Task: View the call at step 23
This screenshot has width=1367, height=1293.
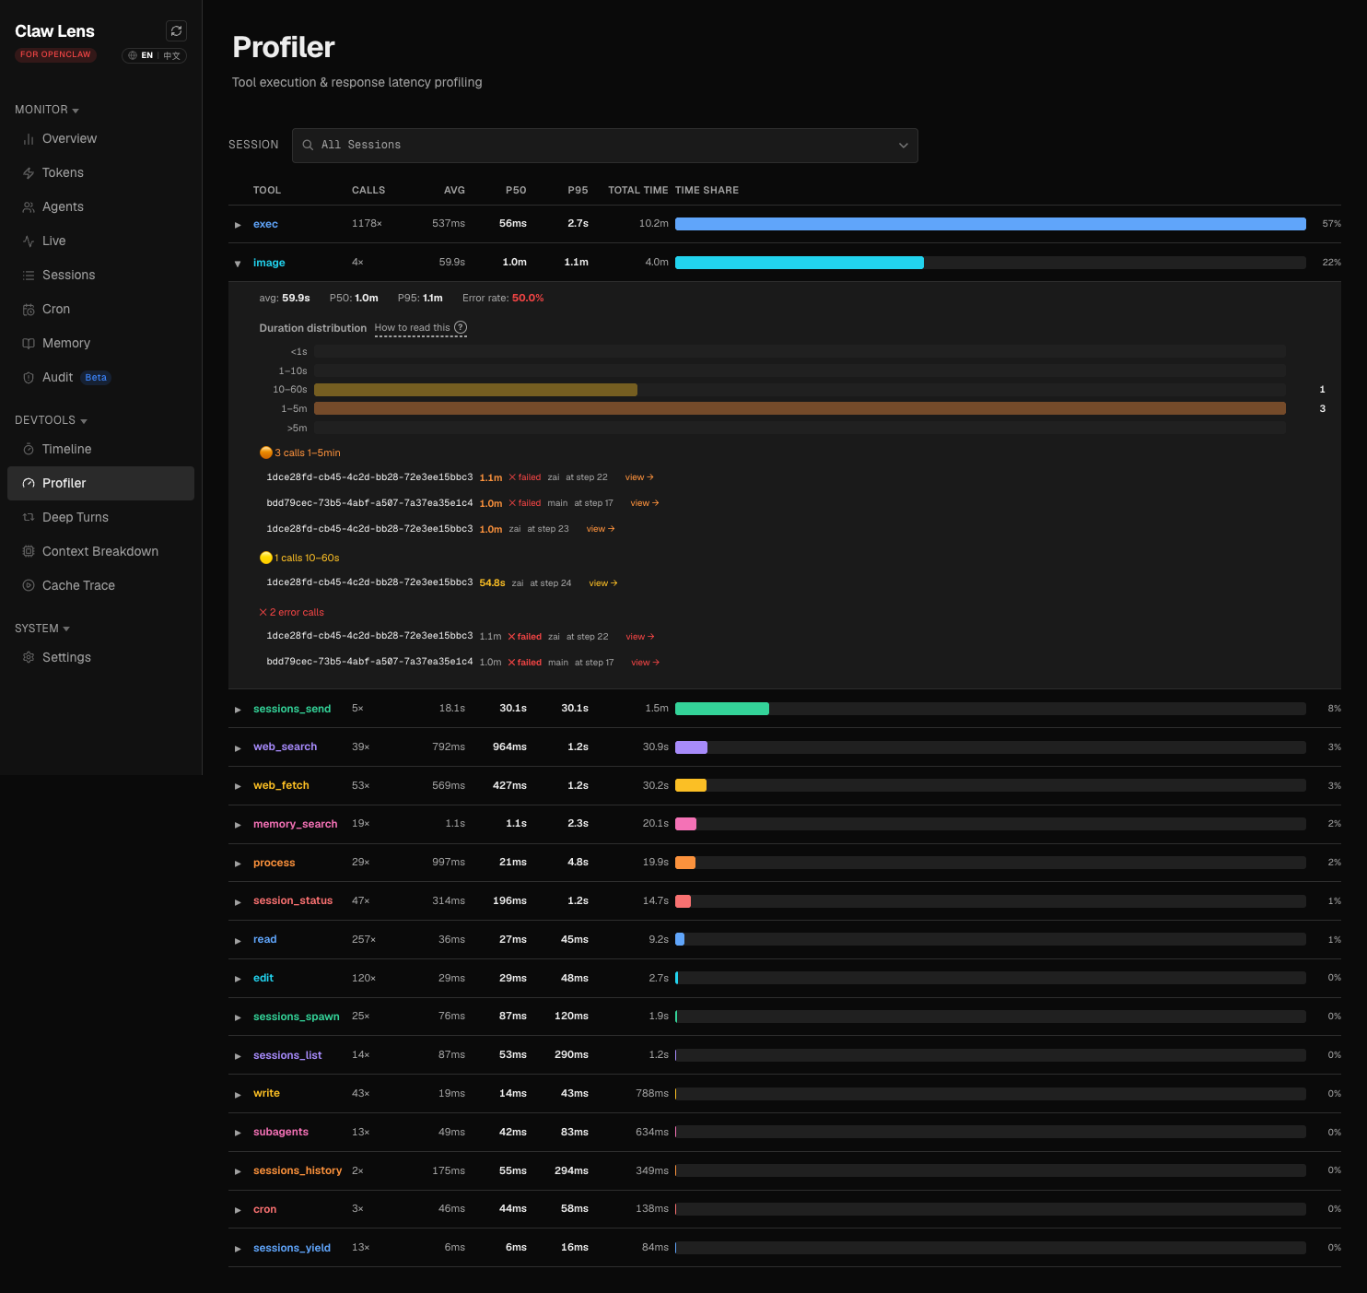Action: click(x=601, y=529)
